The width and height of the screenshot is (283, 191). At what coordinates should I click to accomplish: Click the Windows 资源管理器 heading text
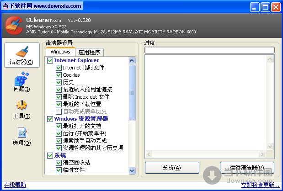click(x=81, y=119)
